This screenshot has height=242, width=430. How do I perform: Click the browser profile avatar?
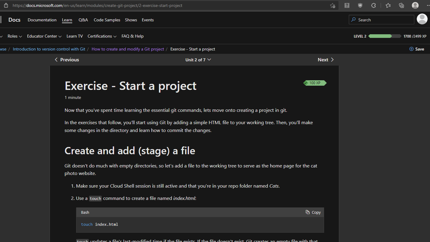(415, 5)
